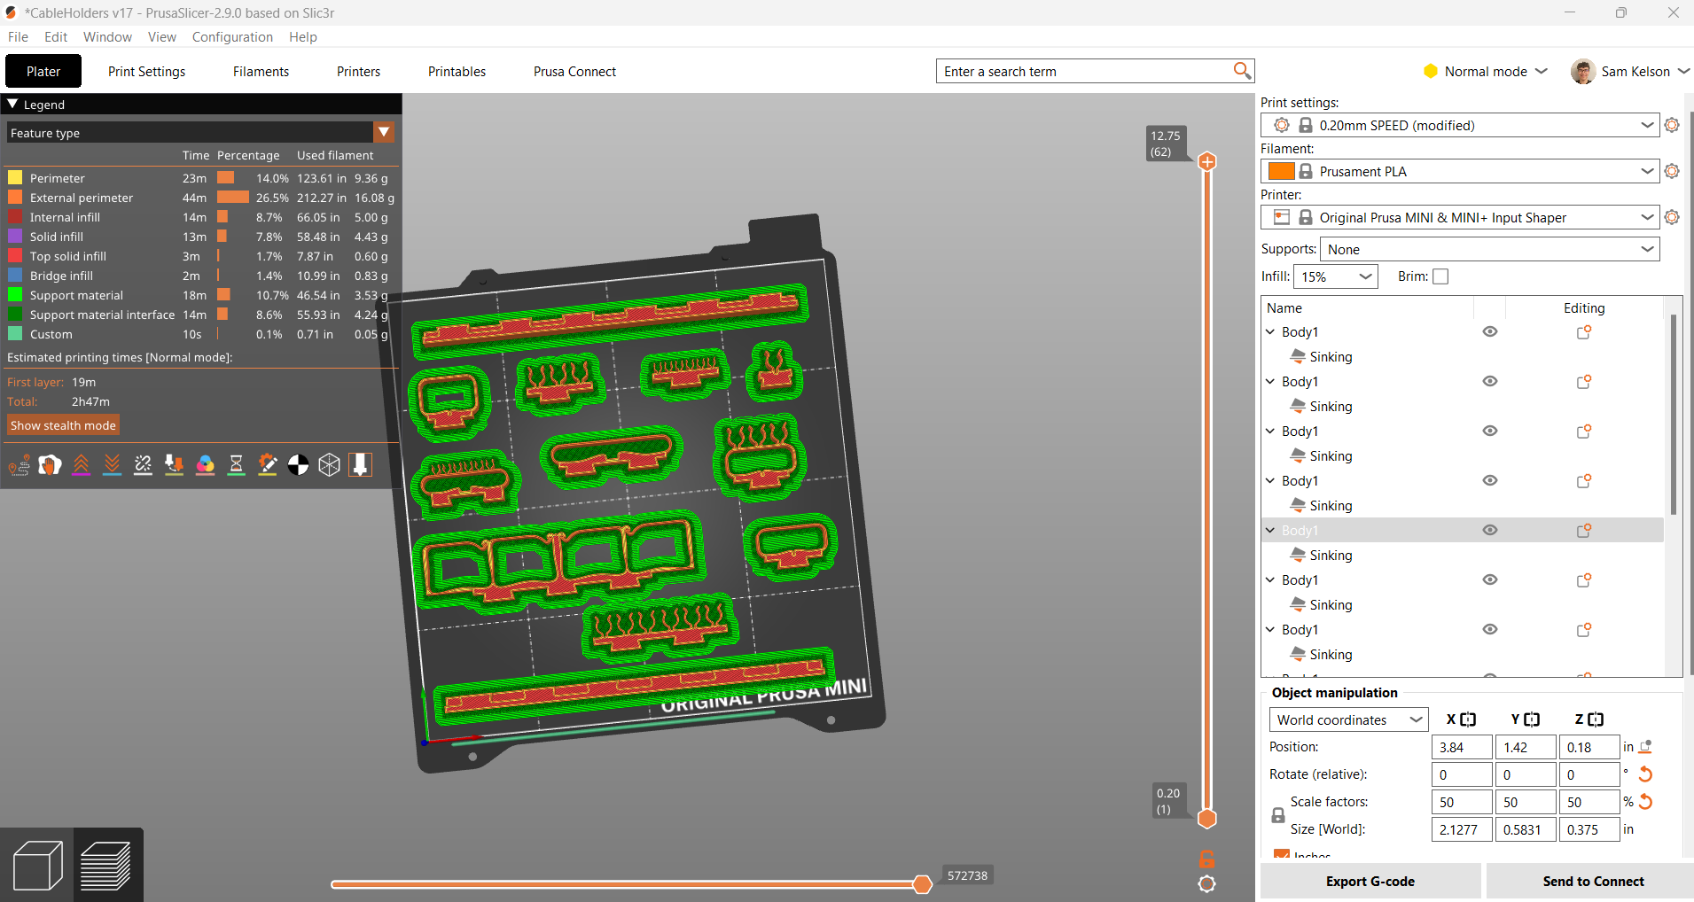Viewport: 1694px width, 902px height.
Task: Click Show stealth mode button
Action: [x=63, y=425]
